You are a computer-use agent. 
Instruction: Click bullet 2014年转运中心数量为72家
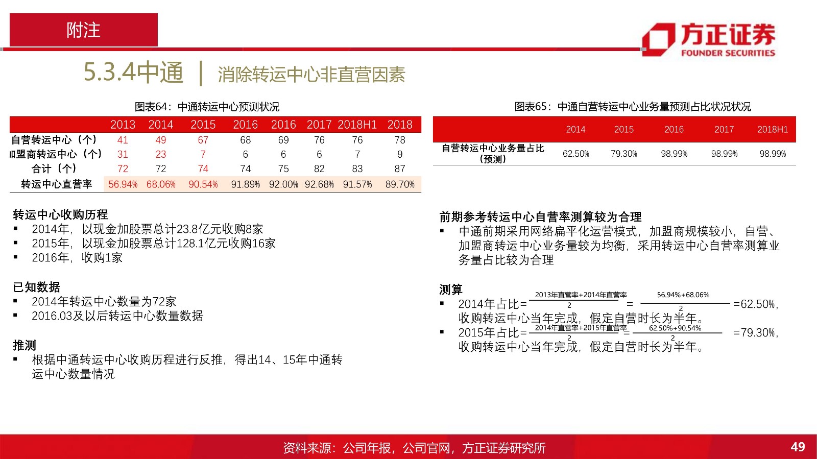pyautogui.click(x=104, y=301)
